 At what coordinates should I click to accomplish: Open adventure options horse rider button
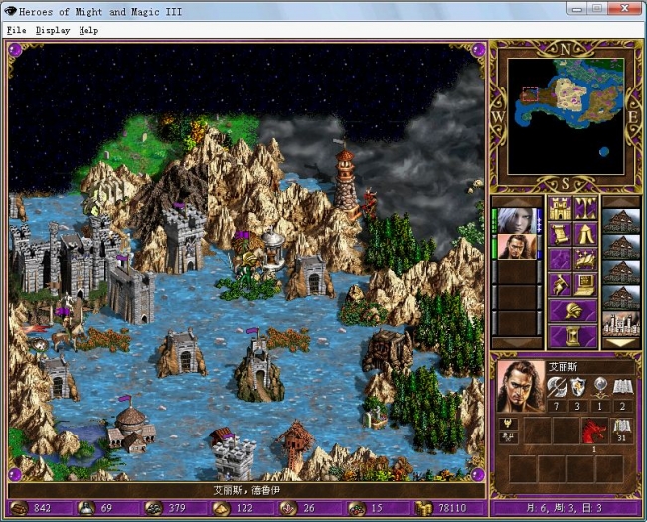560,285
